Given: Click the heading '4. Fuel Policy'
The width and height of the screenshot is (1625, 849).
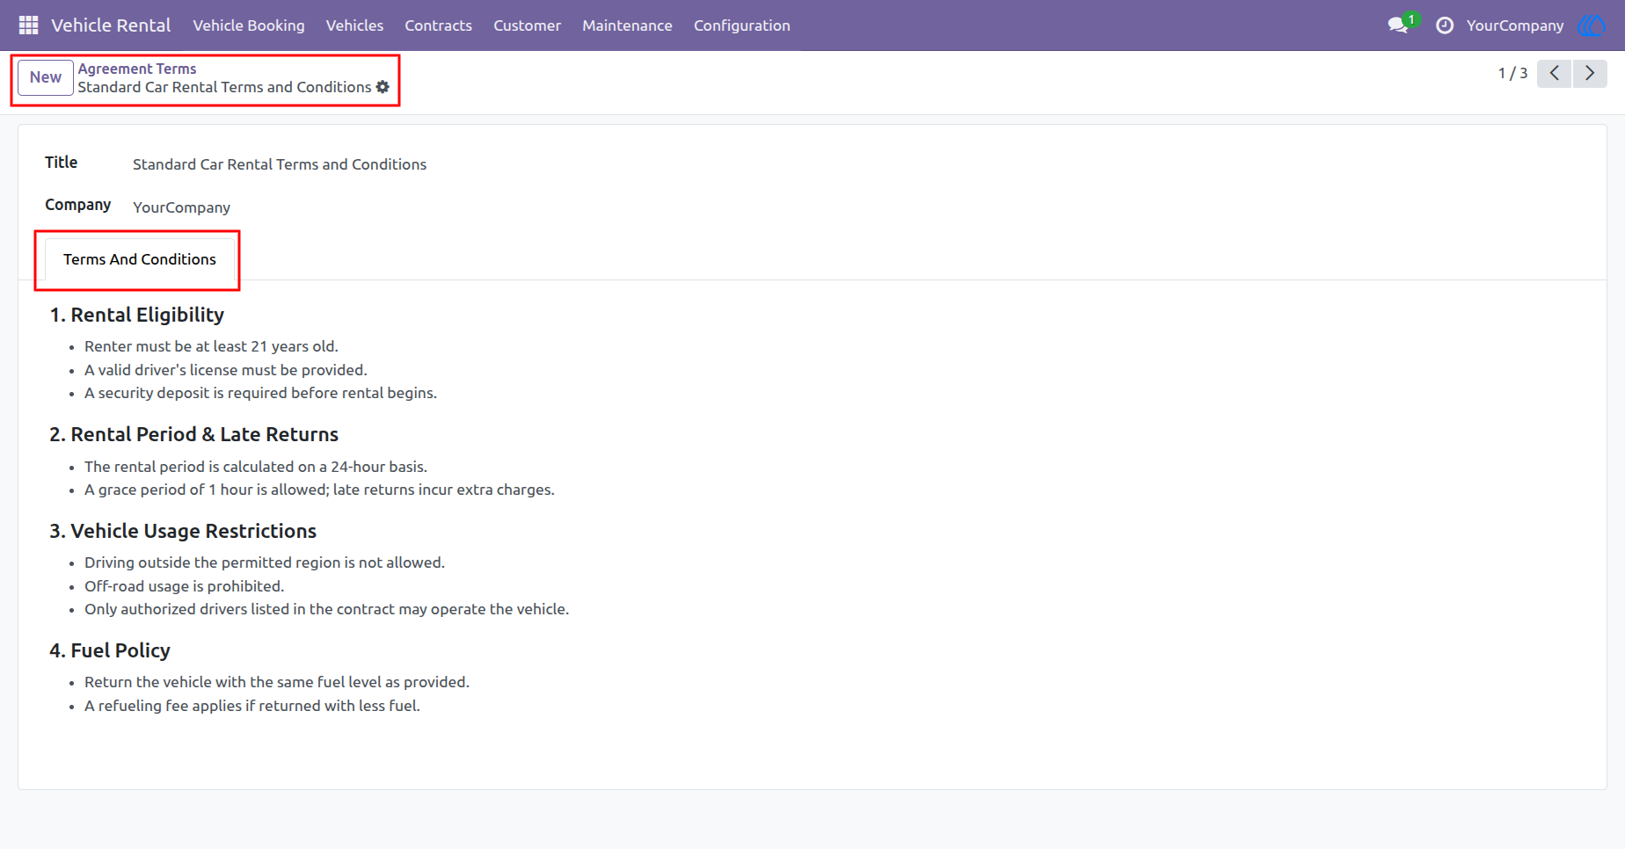Looking at the screenshot, I should click(x=110, y=650).
